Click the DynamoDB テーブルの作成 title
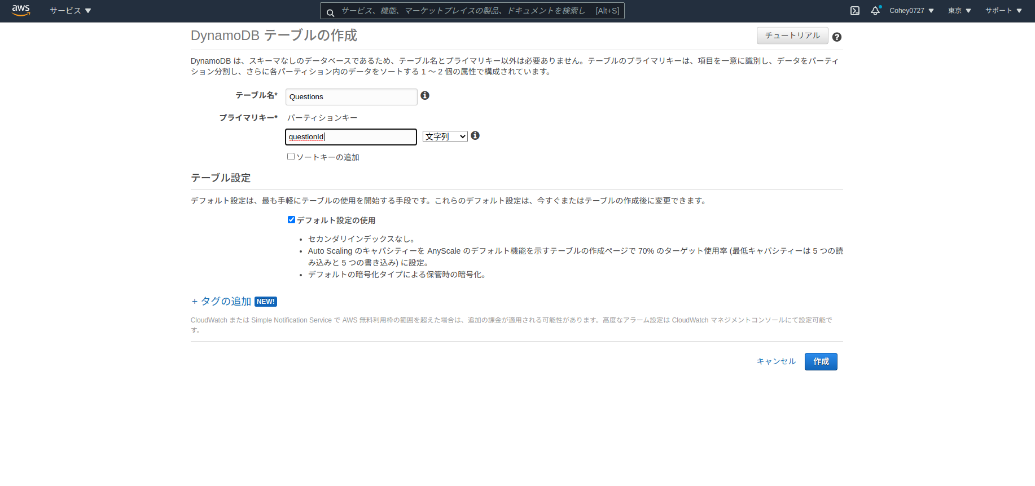Screen dimensions: 1035x486 tap(274, 36)
